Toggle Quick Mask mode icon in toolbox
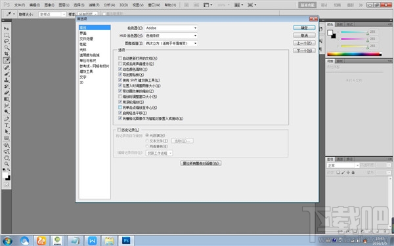Viewport: 394px width, 246px height. coord(7,184)
